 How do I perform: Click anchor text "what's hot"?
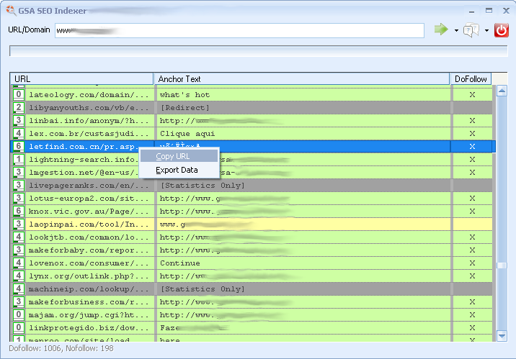(x=184, y=94)
